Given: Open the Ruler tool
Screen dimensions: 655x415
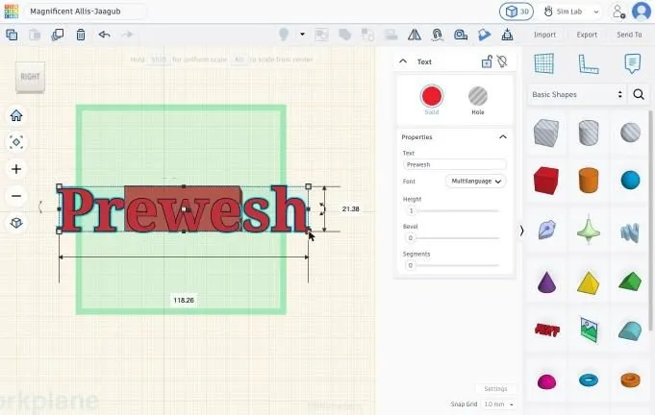Looking at the screenshot, I should [x=589, y=63].
